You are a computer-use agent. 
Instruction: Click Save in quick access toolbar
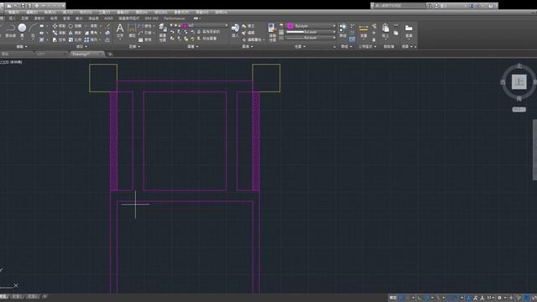click(23, 6)
